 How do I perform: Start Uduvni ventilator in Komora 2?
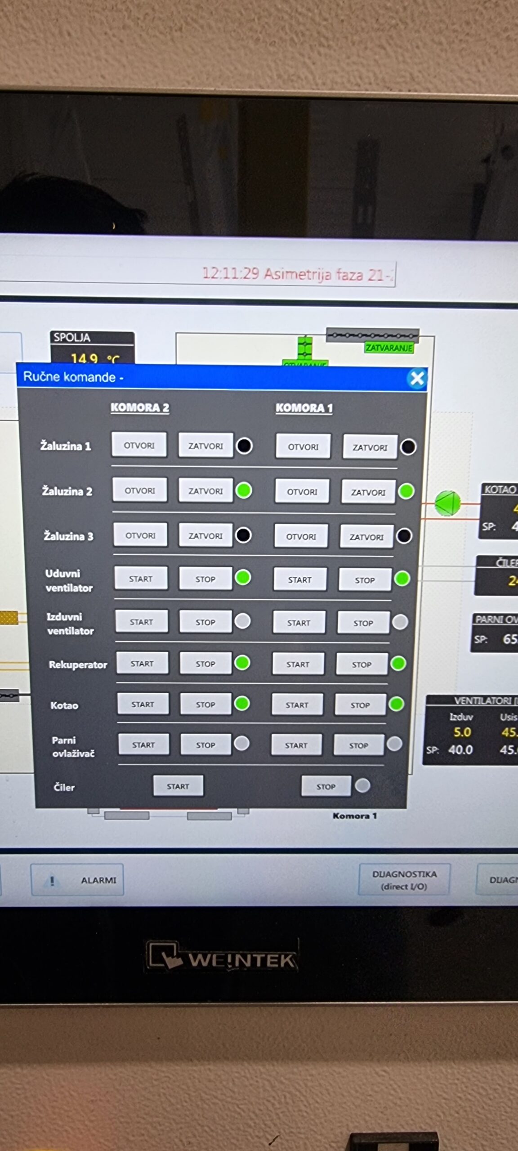[141, 579]
